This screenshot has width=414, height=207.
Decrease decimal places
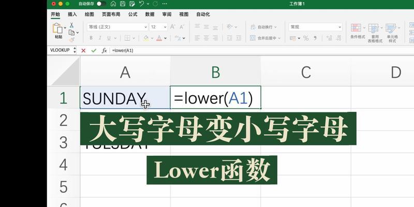tap(339, 38)
